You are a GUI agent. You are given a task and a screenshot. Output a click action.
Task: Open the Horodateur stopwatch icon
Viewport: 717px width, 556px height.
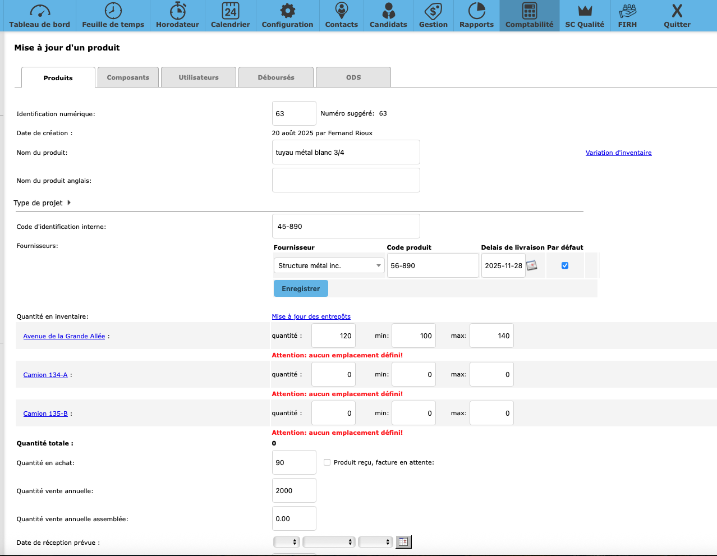click(x=177, y=11)
